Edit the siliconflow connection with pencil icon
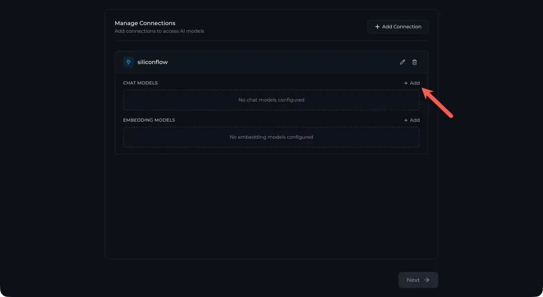 click(402, 62)
